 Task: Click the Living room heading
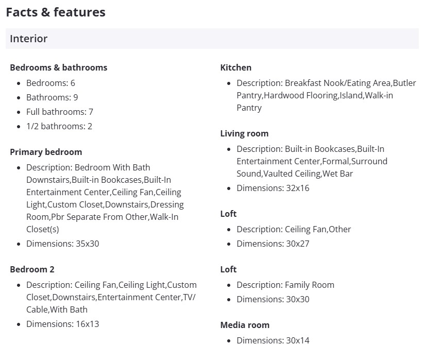[x=244, y=133]
